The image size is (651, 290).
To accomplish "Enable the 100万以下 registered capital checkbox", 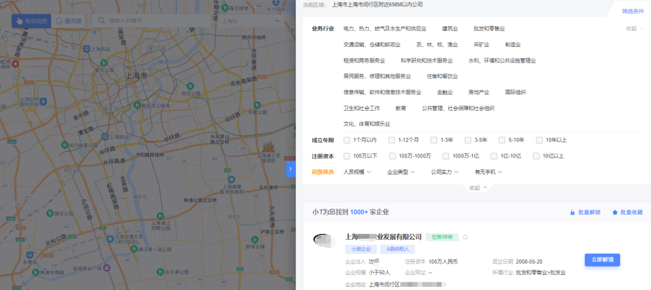I will coord(347,156).
